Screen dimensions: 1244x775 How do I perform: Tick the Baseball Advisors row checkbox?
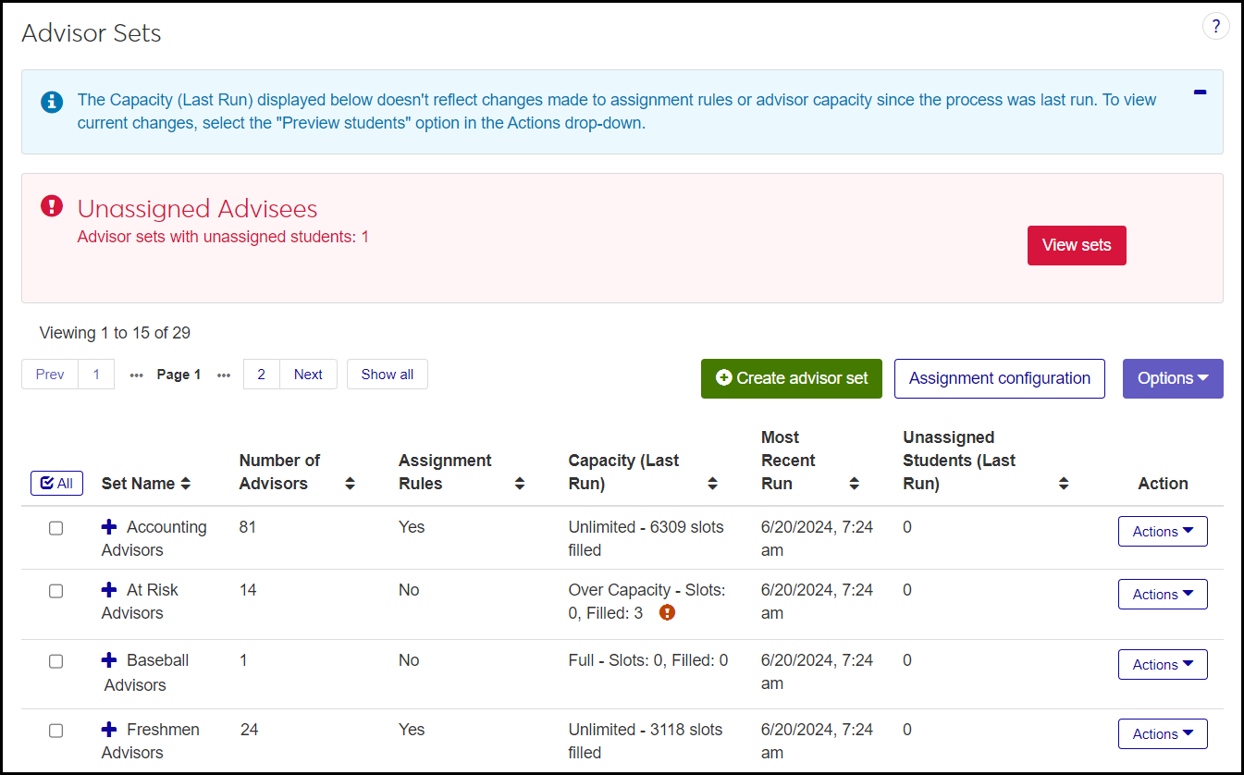[56, 661]
